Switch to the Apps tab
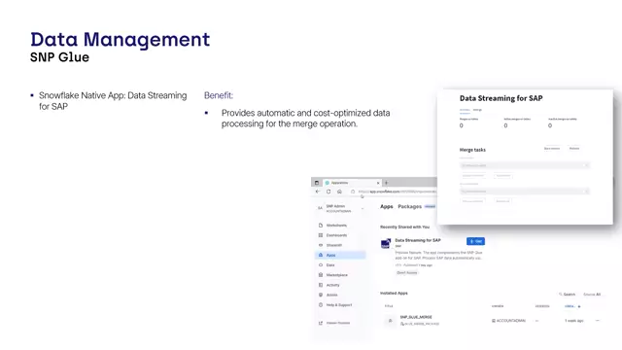 pos(387,206)
